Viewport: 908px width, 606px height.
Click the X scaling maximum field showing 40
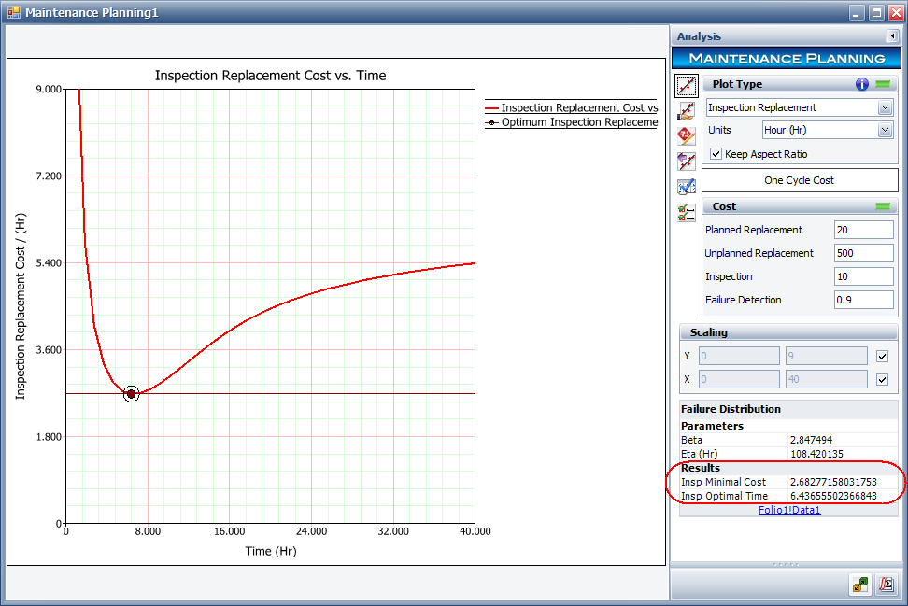click(827, 379)
